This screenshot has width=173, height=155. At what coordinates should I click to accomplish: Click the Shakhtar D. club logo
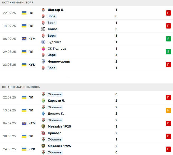44,10
